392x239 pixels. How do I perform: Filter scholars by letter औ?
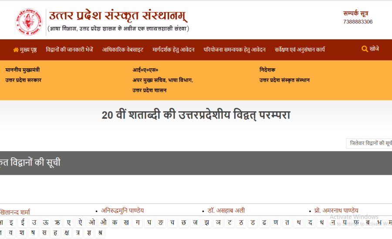[103, 222]
